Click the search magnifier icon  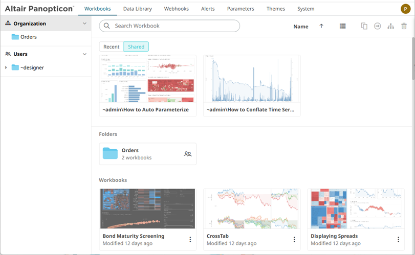106,26
